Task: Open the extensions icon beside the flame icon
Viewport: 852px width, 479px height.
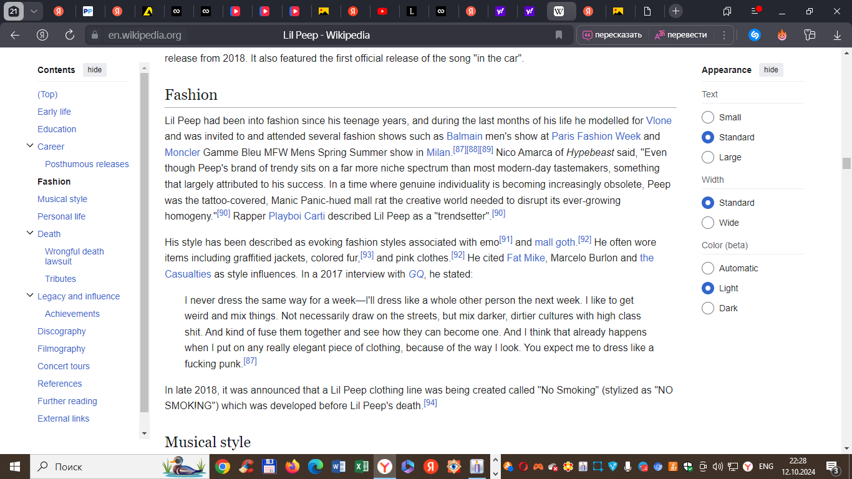Action: point(810,35)
